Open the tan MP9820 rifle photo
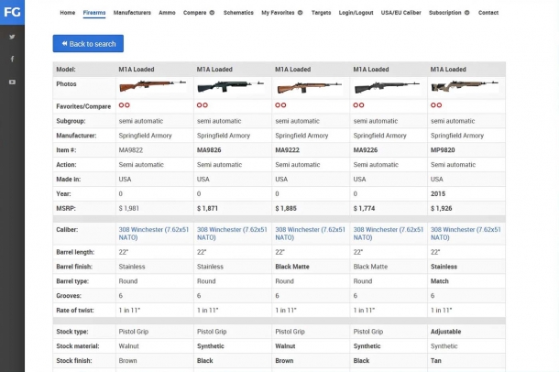The height and width of the screenshot is (372, 559). click(465, 86)
